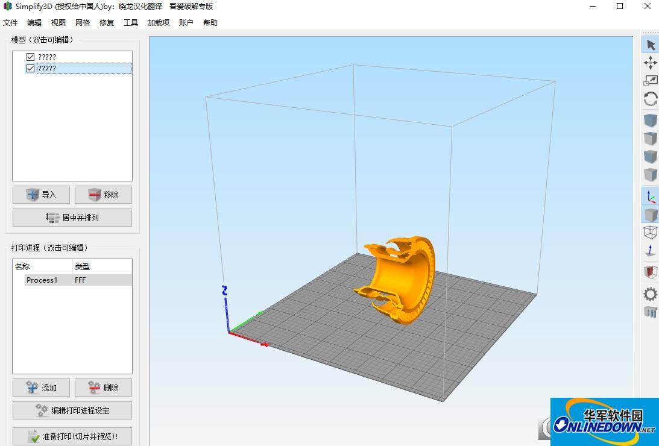Uncheck the non-highlighted ????? model checkbox

point(30,57)
